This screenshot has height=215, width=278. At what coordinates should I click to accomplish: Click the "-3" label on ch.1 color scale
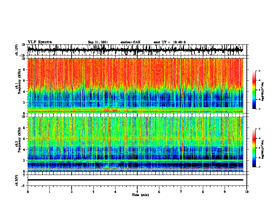(259, 71)
